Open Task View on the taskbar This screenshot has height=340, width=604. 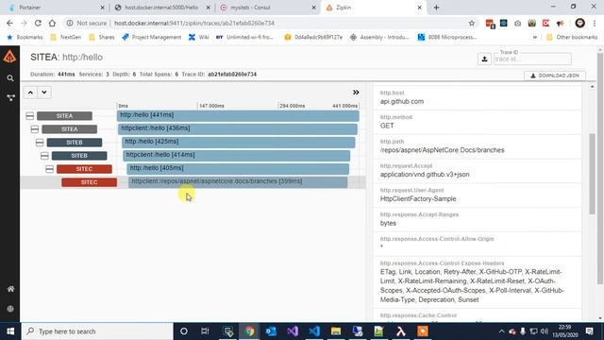[x=205, y=331]
